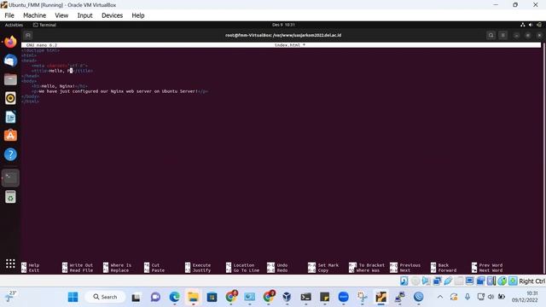Open the VirtualBox File menu
The image size is (546, 307).
click(9, 15)
